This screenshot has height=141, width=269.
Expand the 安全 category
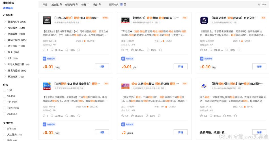tap(5, 52)
